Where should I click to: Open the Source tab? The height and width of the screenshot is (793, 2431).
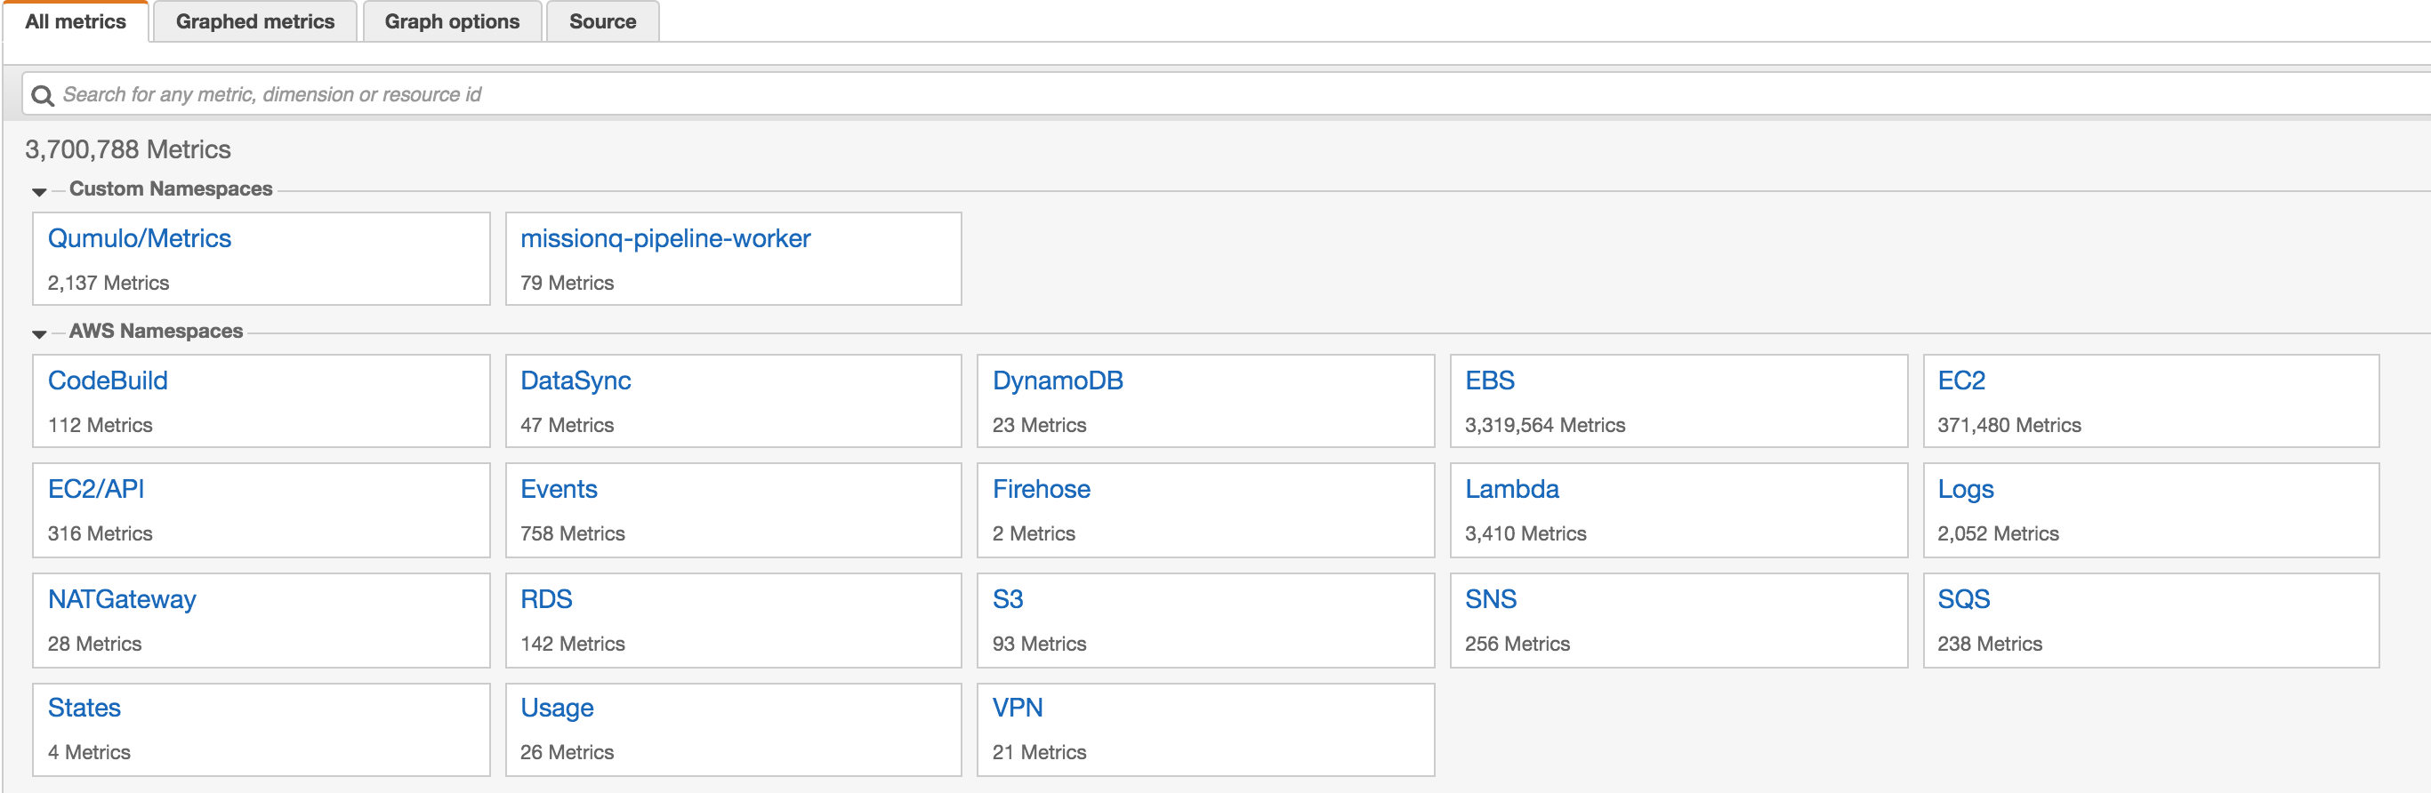coord(602,21)
